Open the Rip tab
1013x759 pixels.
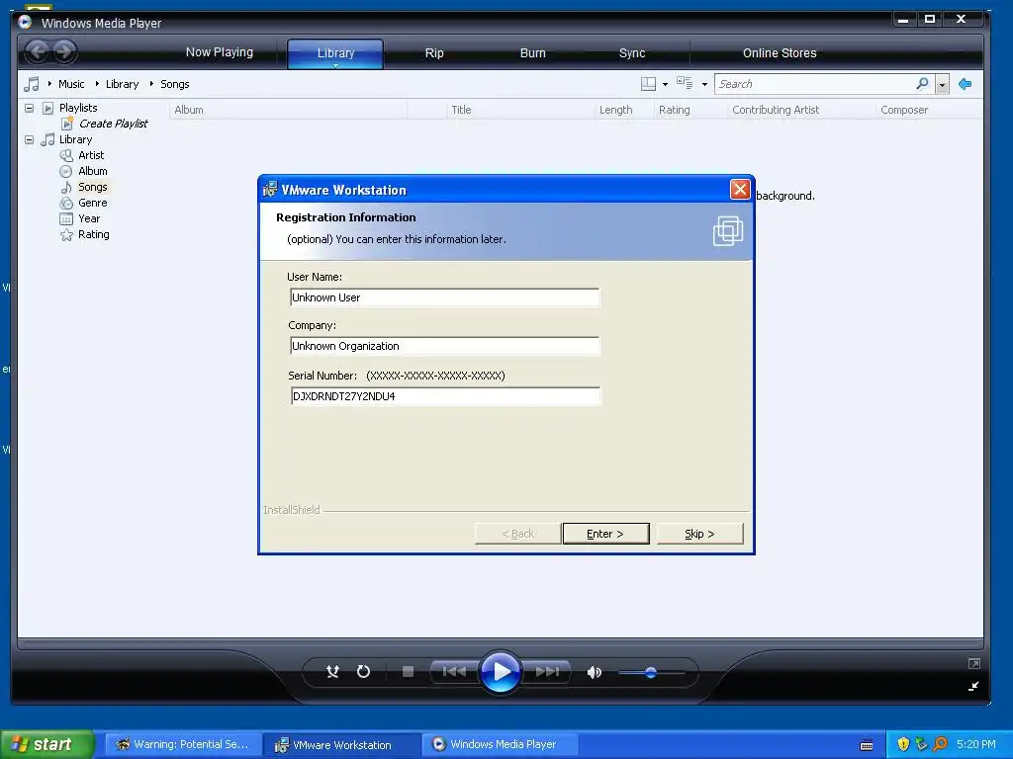click(x=434, y=53)
